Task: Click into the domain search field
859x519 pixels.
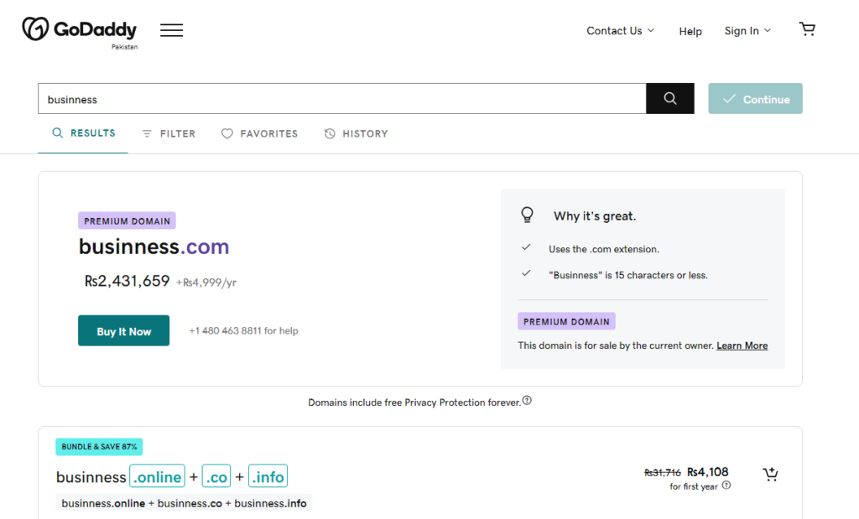Action: point(342,99)
